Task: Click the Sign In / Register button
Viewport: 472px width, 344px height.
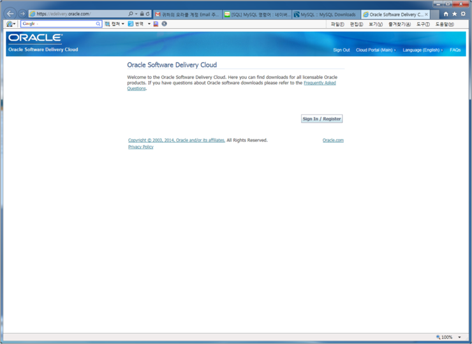Action: click(x=322, y=118)
